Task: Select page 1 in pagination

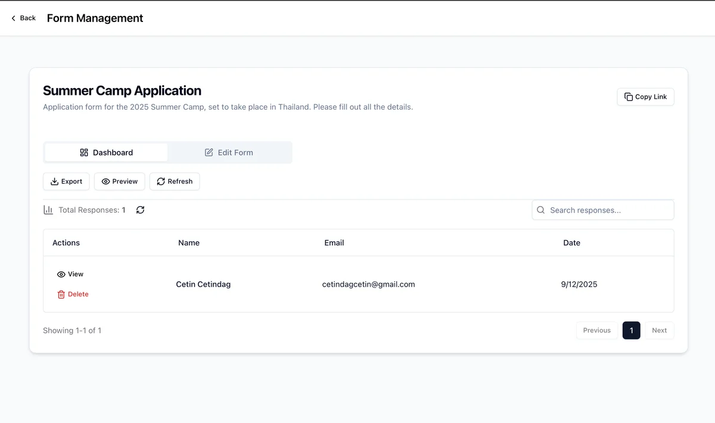Action: coord(631,330)
